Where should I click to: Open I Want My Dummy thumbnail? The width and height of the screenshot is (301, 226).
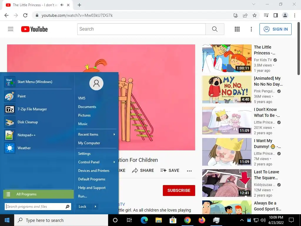(x=227, y=152)
